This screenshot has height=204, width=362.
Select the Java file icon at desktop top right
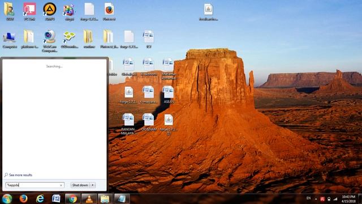(208, 11)
